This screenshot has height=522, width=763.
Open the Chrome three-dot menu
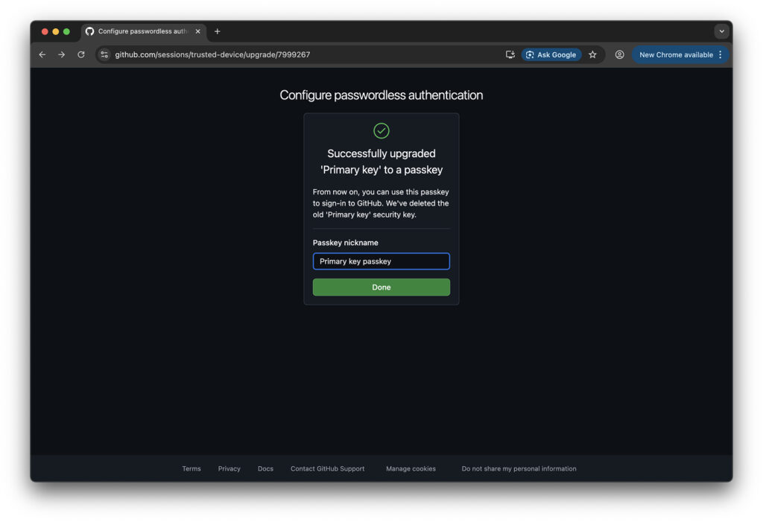(x=721, y=54)
